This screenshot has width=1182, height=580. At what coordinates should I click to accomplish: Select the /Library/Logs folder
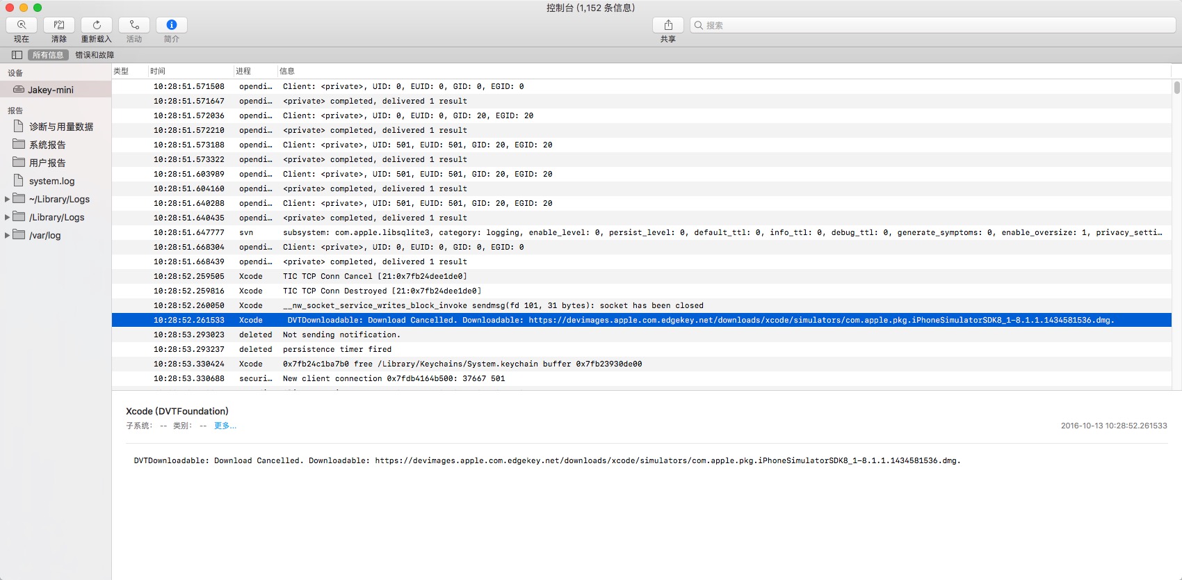[x=56, y=217]
